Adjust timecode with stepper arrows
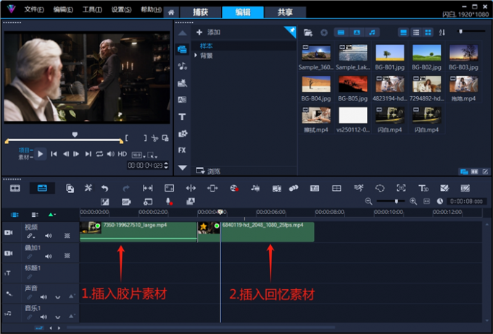The width and height of the screenshot is (493, 334). click(x=166, y=166)
